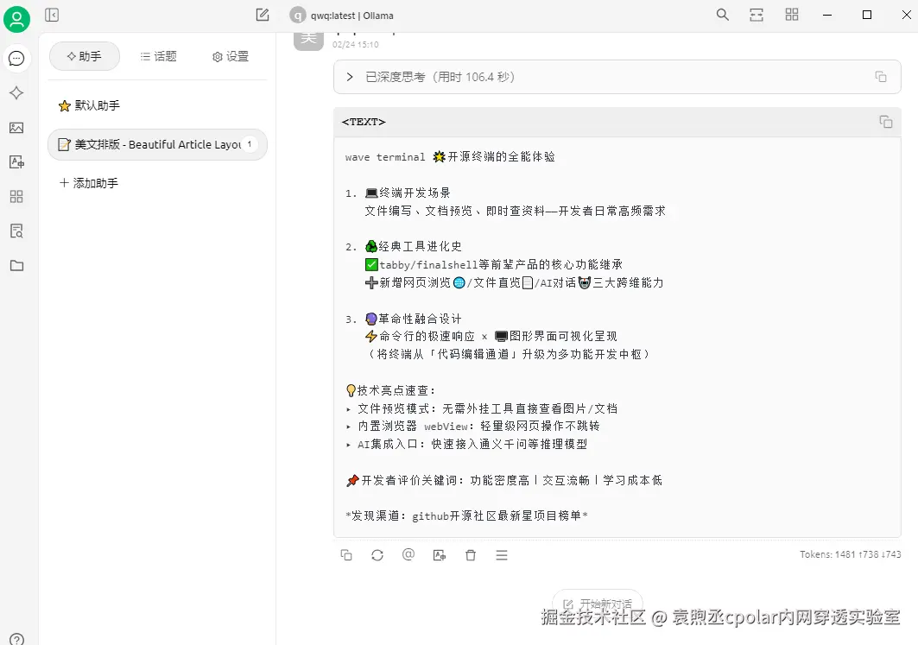Click the line '终端开发场景'
This screenshot has height=645, width=918.
point(398,193)
